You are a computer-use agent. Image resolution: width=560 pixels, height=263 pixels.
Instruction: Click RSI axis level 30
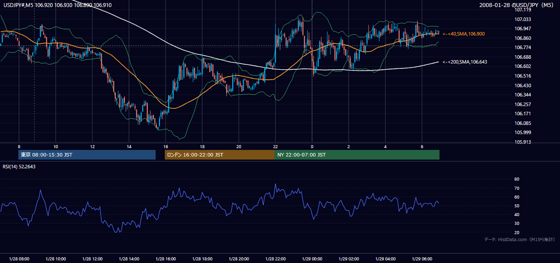click(517, 224)
